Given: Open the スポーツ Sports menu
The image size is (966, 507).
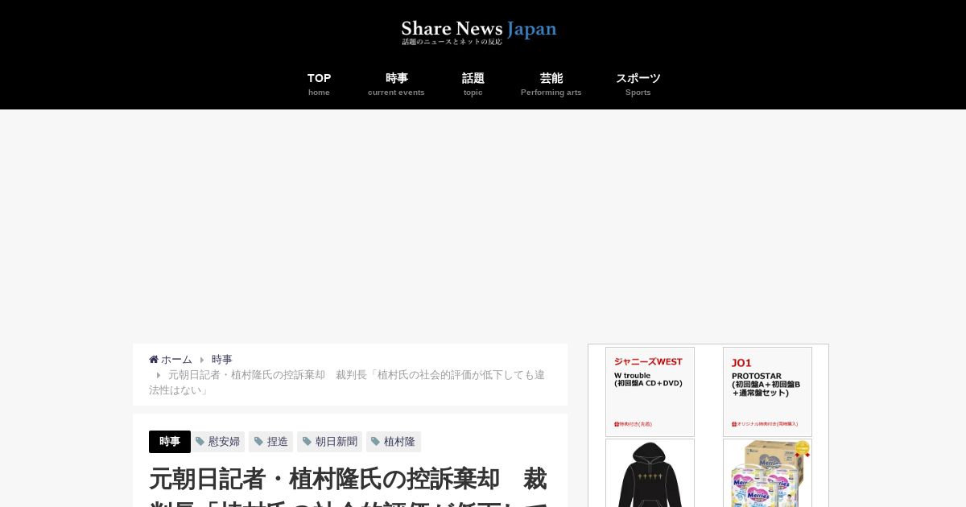Looking at the screenshot, I should coord(638,84).
